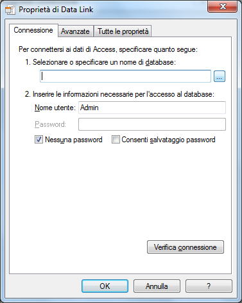
Task: Click the Data Link icon in title bar
Action: (x=10, y=10)
